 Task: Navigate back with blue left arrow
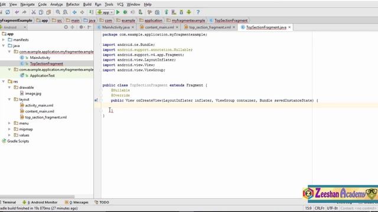(74, 12)
